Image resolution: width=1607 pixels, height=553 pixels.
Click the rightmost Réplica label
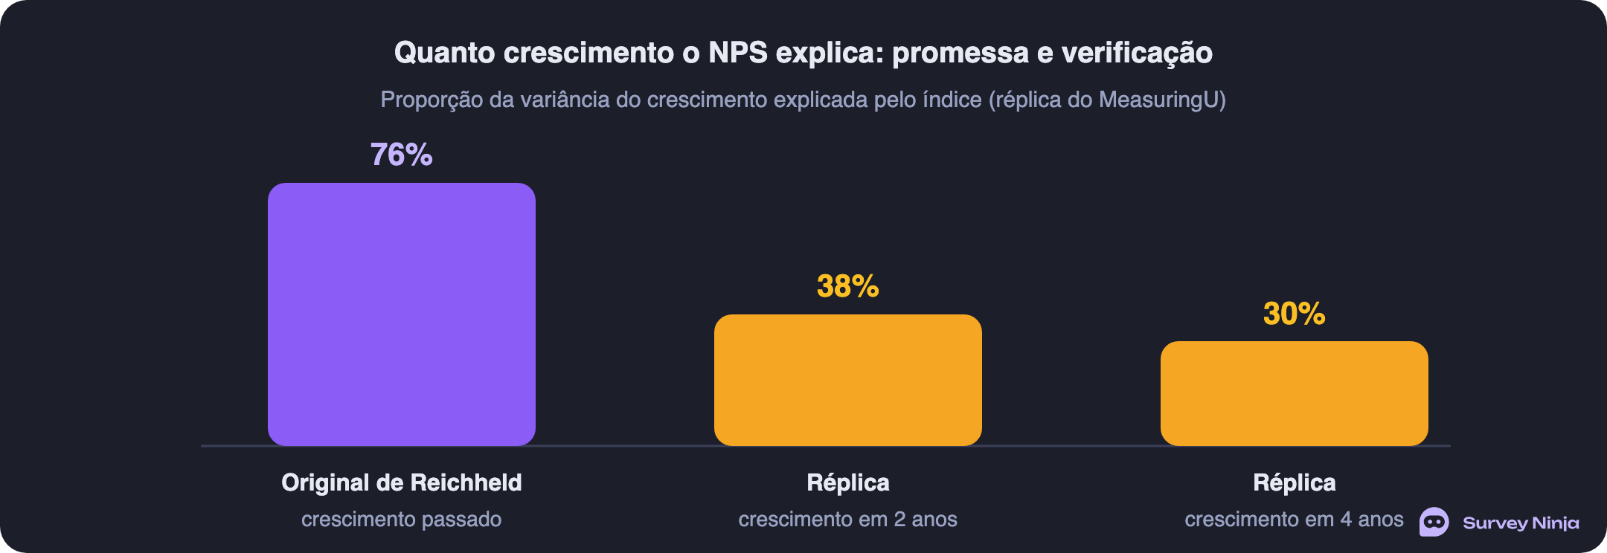(1295, 482)
